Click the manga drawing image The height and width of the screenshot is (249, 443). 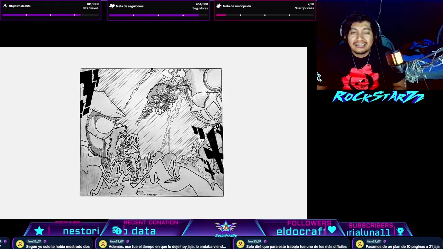[x=152, y=132]
